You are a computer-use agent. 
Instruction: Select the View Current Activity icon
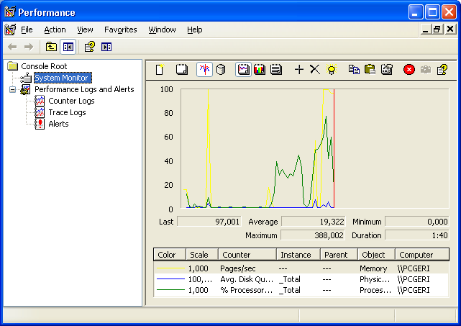click(x=204, y=70)
